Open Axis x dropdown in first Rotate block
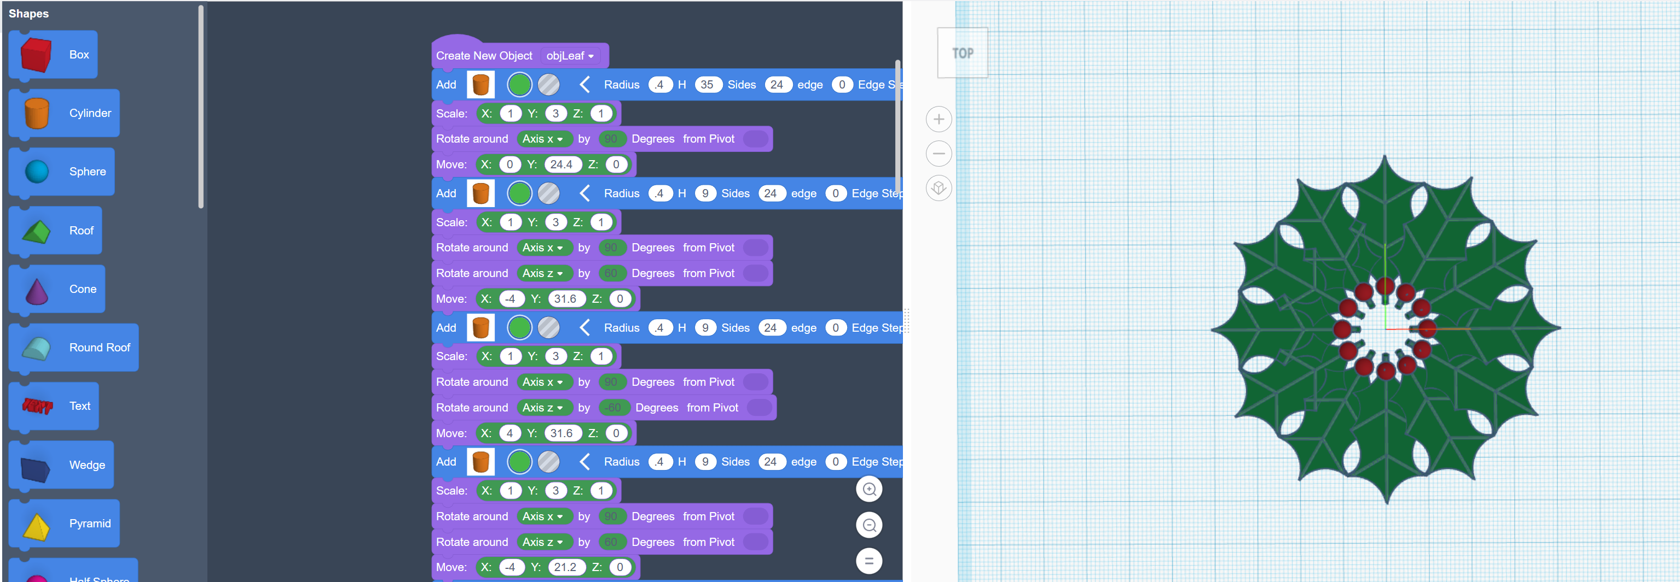Viewport: 1680px width, 582px height. pyautogui.click(x=542, y=139)
